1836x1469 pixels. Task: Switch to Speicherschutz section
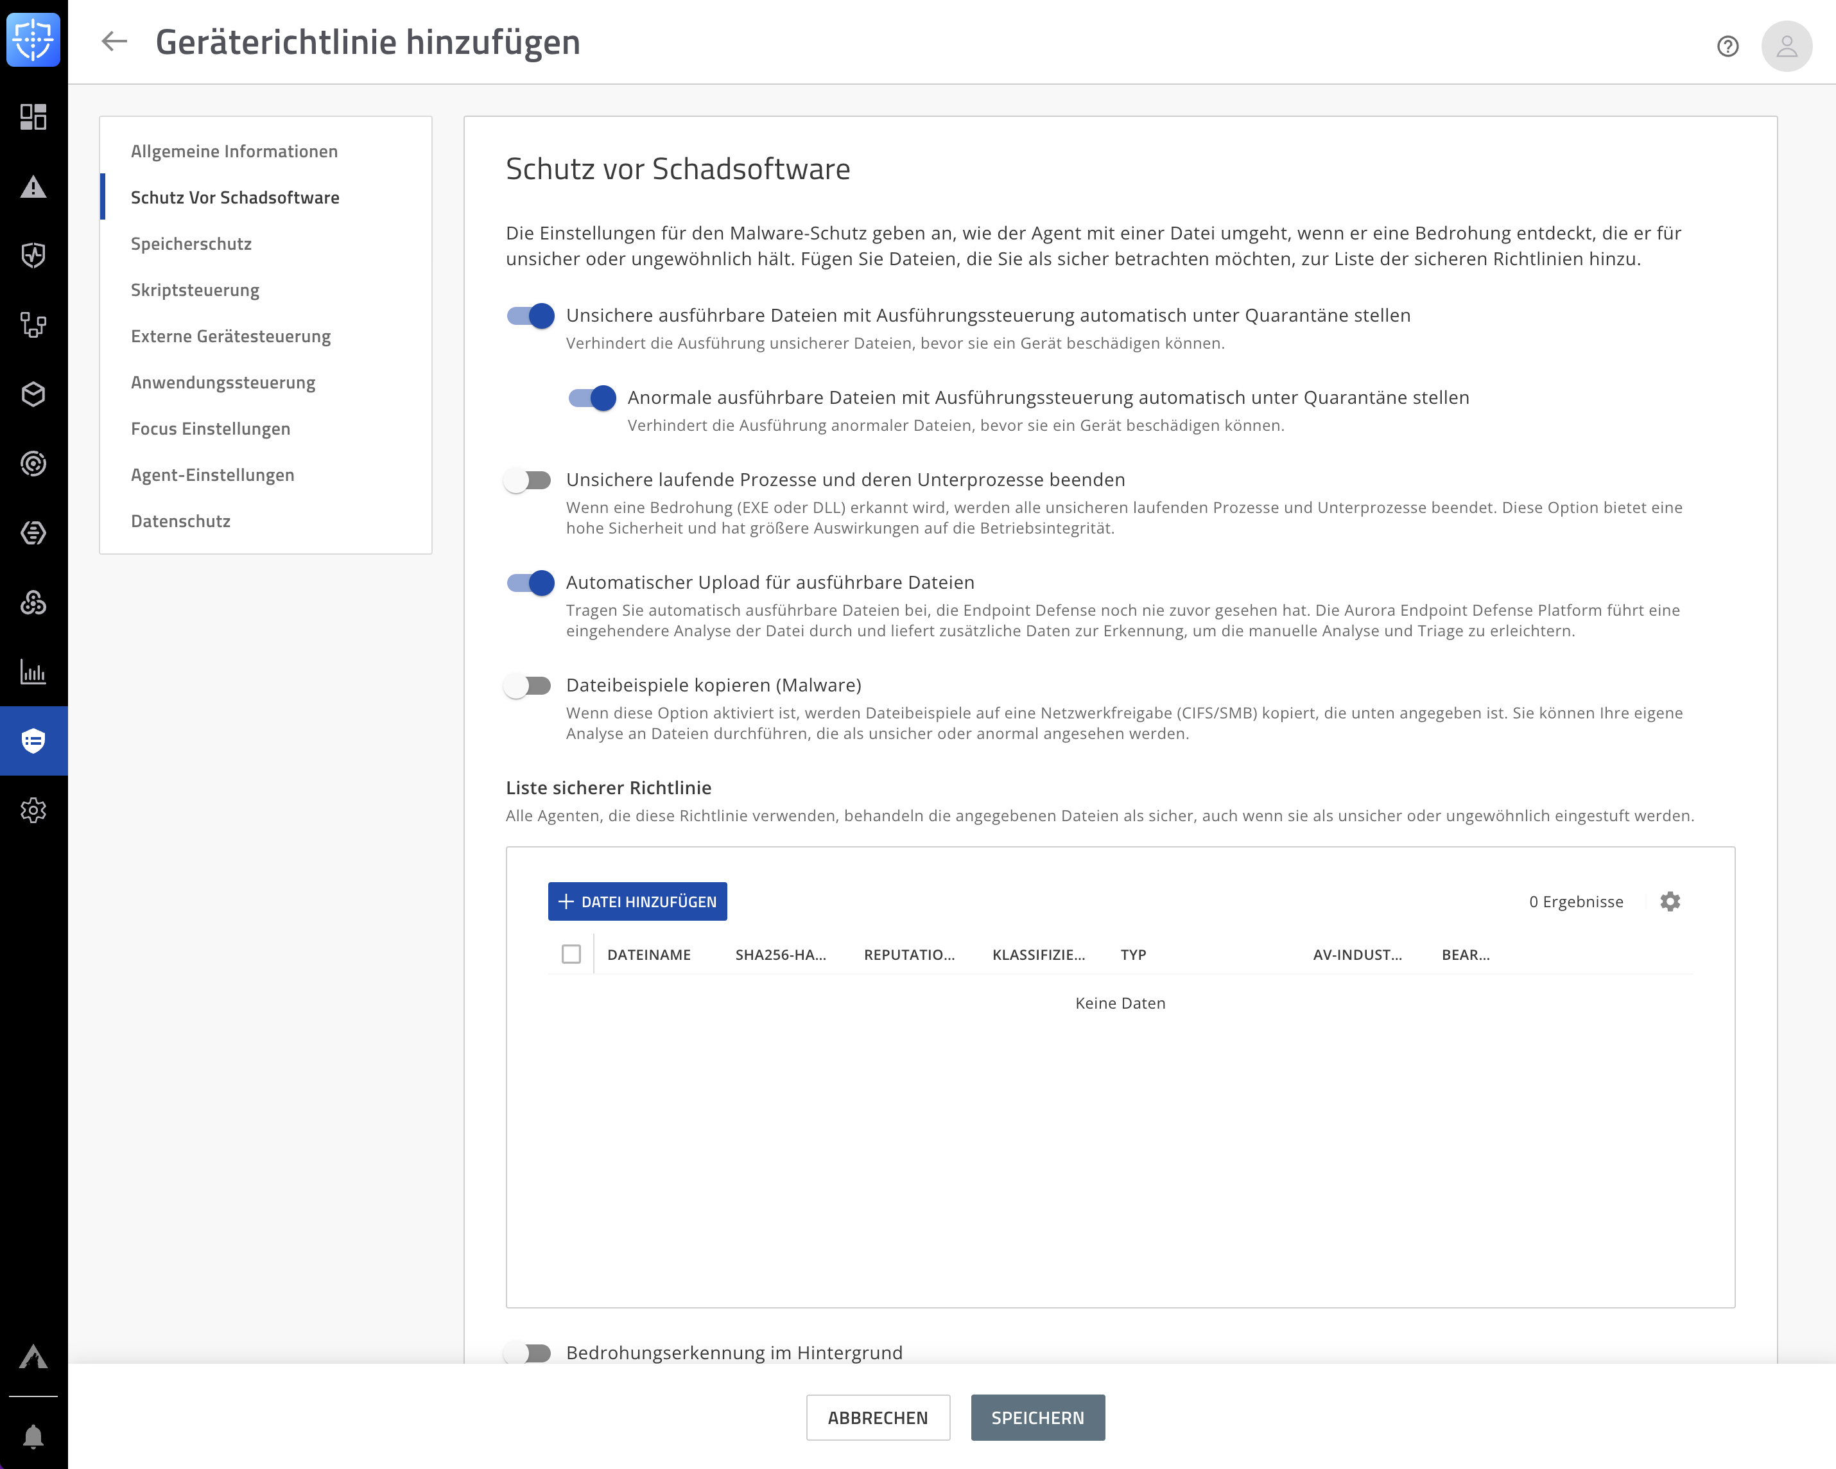click(191, 243)
